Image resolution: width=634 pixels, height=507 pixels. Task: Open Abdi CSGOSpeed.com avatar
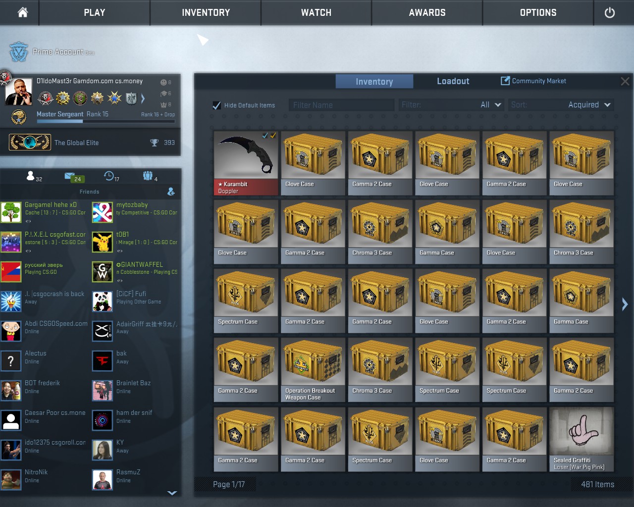[x=11, y=331]
